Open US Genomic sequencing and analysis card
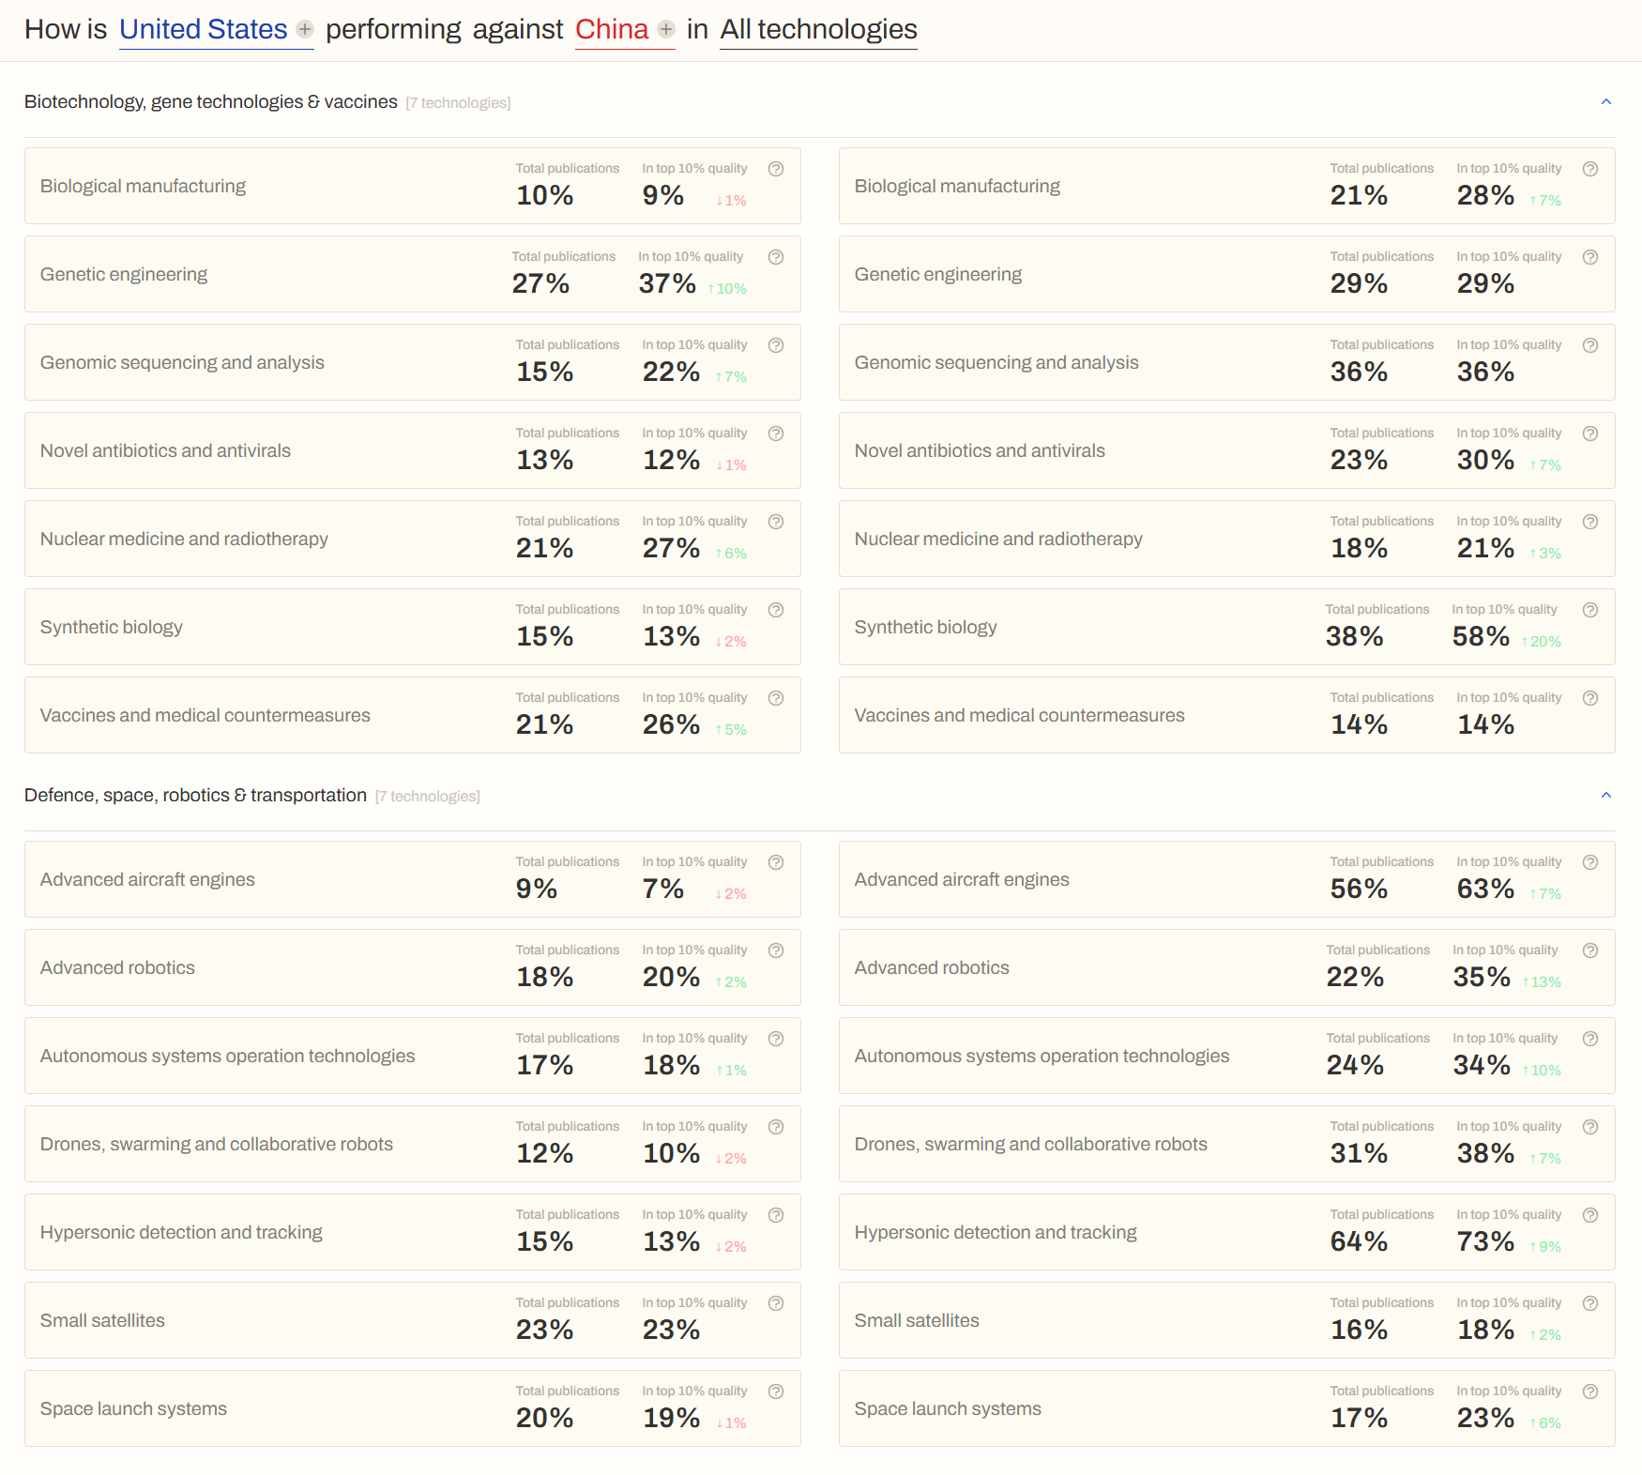Viewport: 1642px width, 1475px height. coord(413,362)
